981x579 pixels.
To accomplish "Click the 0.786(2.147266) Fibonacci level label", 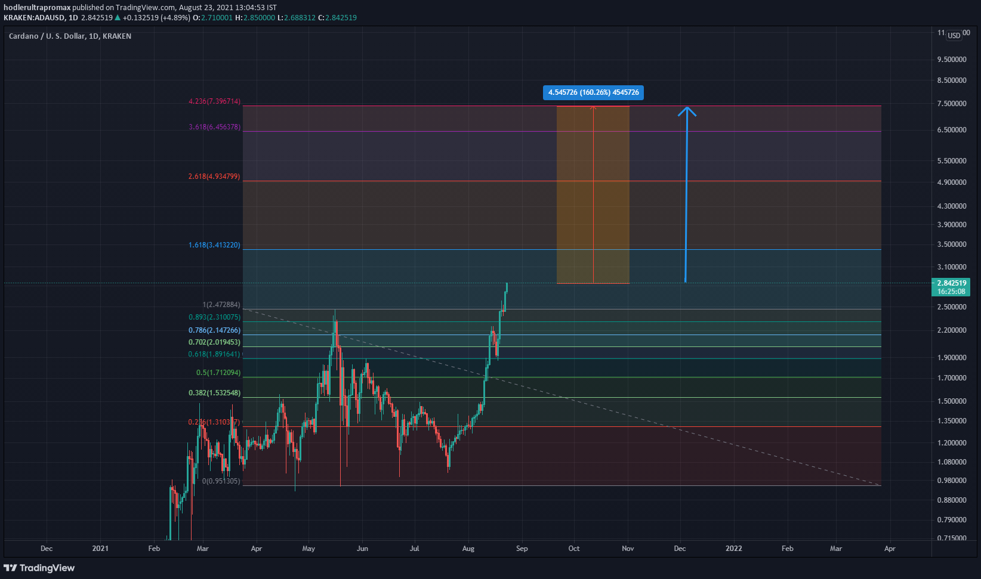I will point(215,330).
